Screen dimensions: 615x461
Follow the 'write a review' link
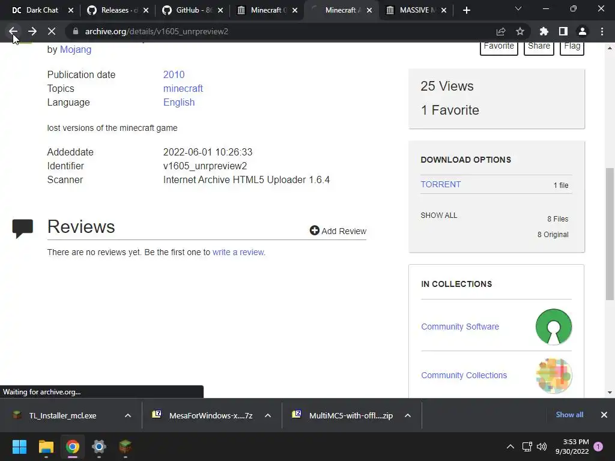point(238,252)
